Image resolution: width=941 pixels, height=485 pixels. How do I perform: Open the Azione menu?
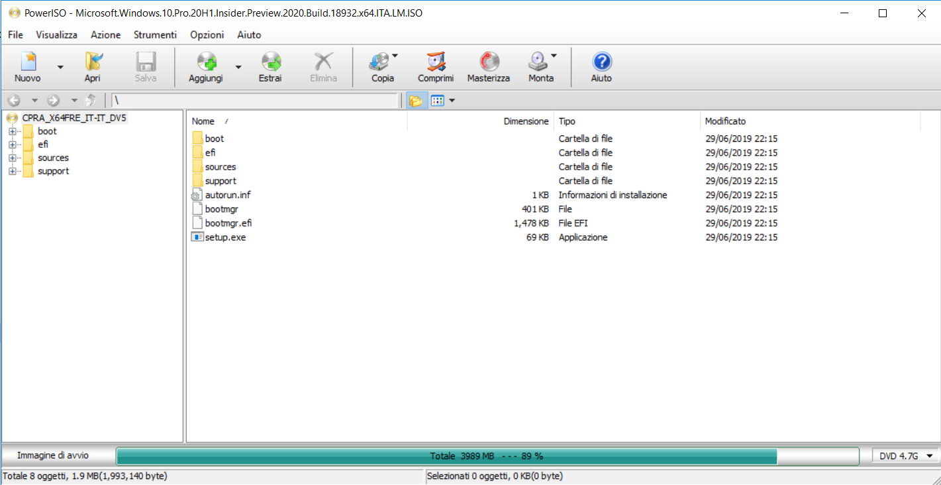[106, 34]
